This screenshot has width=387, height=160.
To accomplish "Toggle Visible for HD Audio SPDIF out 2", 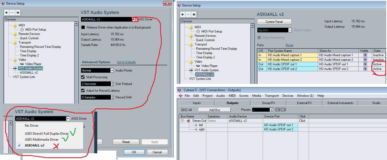I will pyautogui.click(x=365, y=69).
